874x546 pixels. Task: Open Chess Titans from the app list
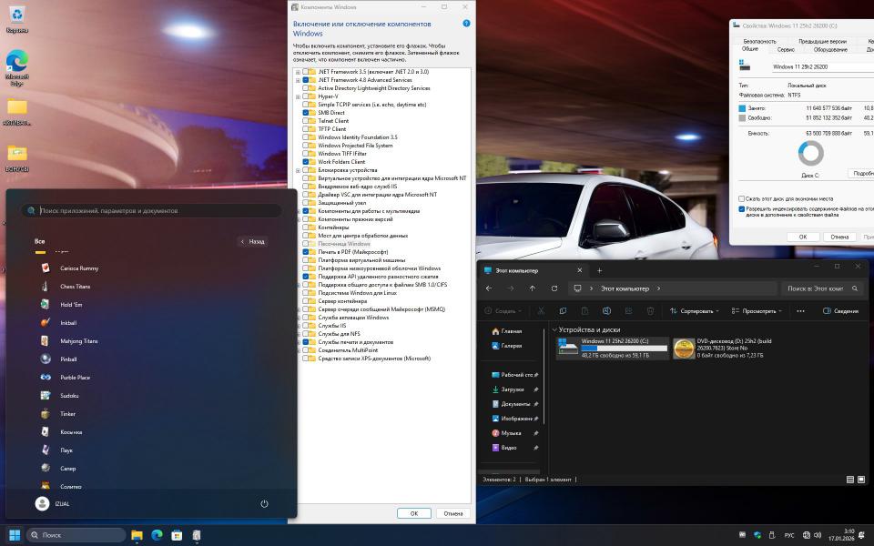pos(75,287)
